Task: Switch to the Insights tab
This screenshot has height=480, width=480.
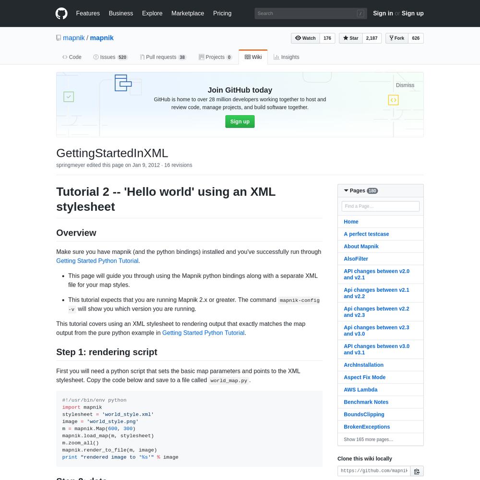Action: click(286, 57)
